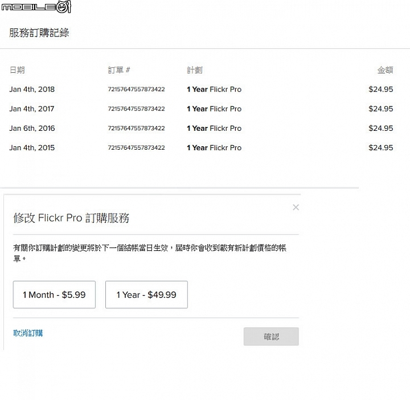Click 1 Year Flickr Pro in the 2015 row
Viewport: 410px width, 400px height.
214,148
